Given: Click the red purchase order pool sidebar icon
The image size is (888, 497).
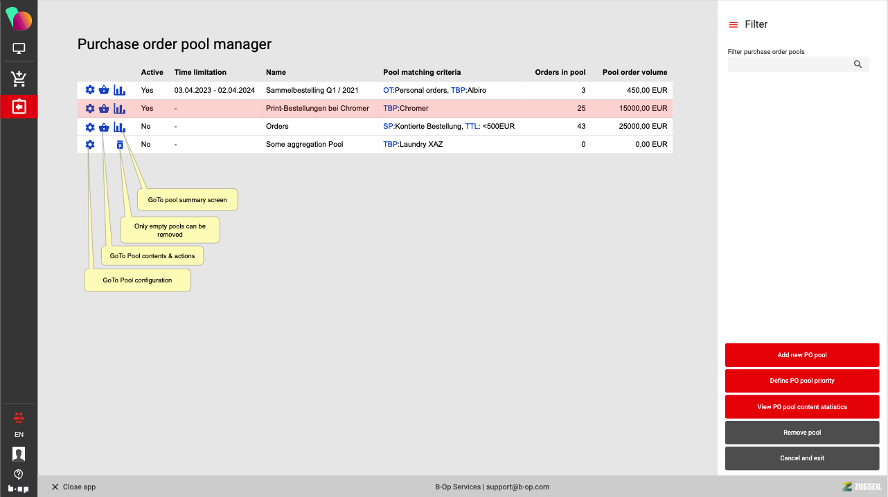Looking at the screenshot, I should 19,107.
